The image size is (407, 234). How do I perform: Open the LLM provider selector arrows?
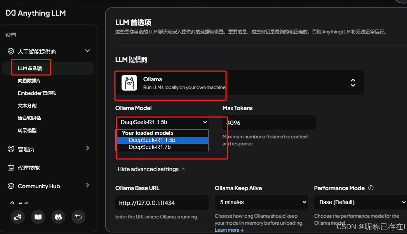point(353,83)
